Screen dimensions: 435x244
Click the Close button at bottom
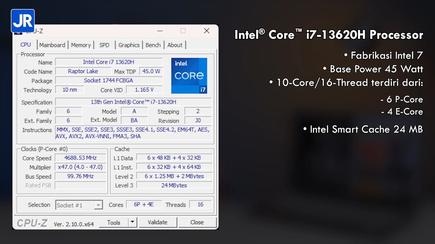197,222
